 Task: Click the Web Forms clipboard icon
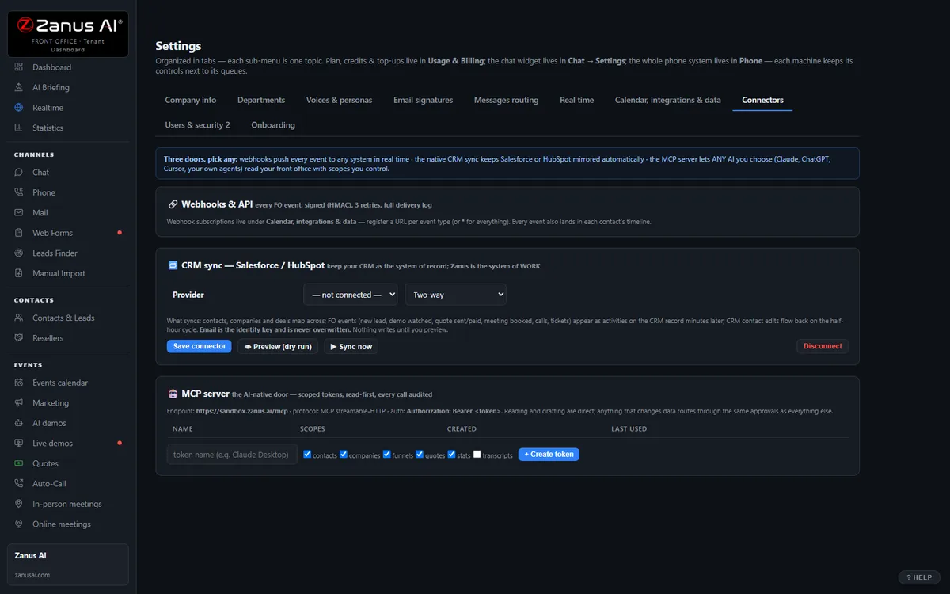[19, 233]
